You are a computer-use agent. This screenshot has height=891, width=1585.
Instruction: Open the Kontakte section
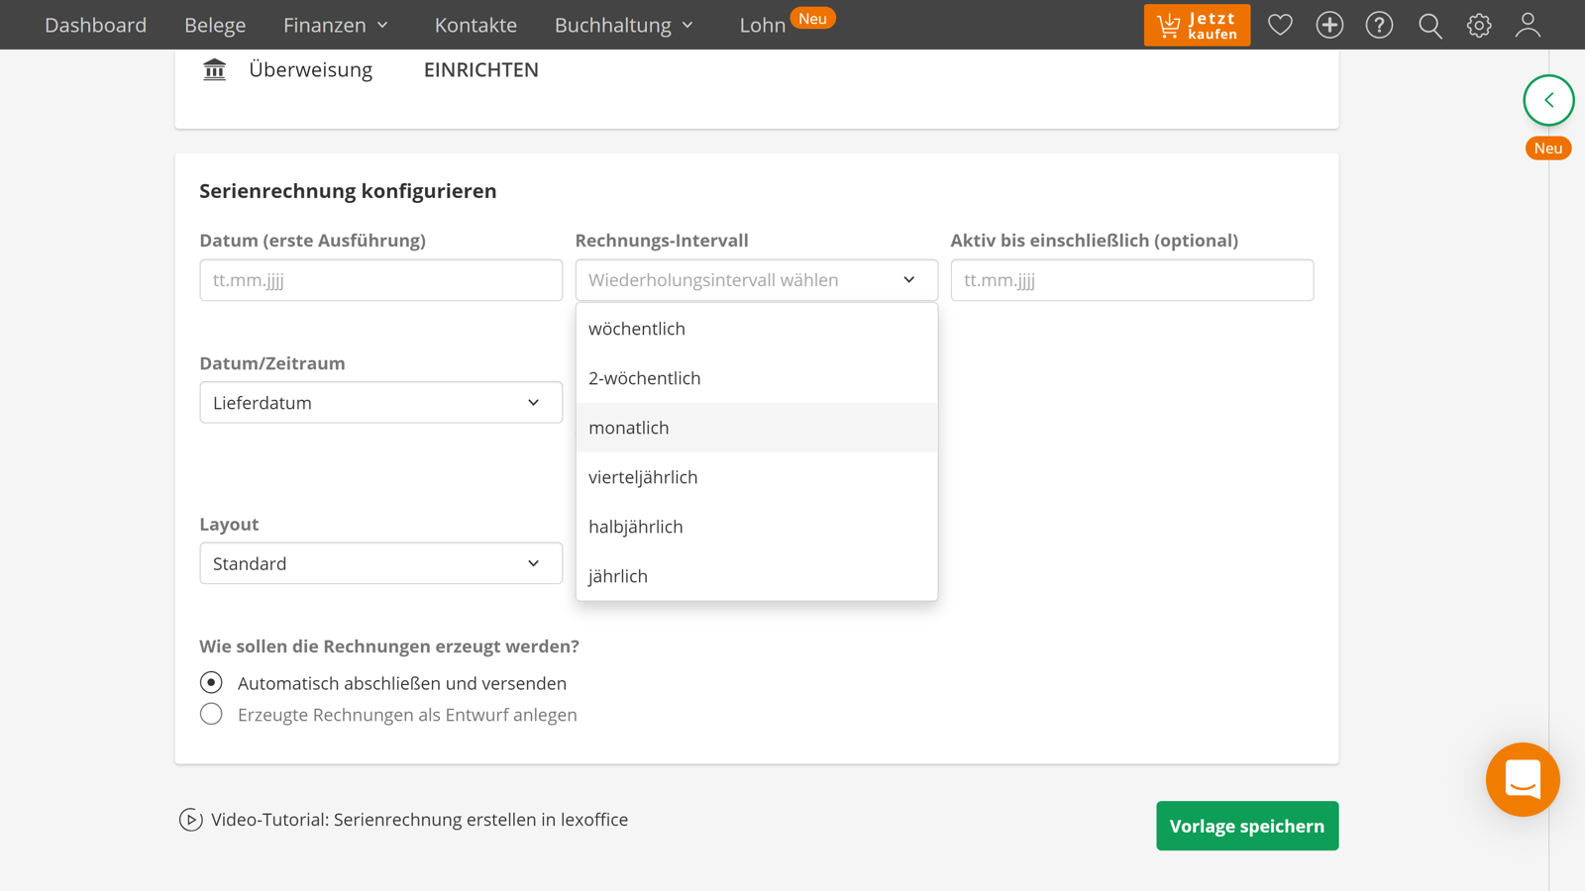[475, 25]
